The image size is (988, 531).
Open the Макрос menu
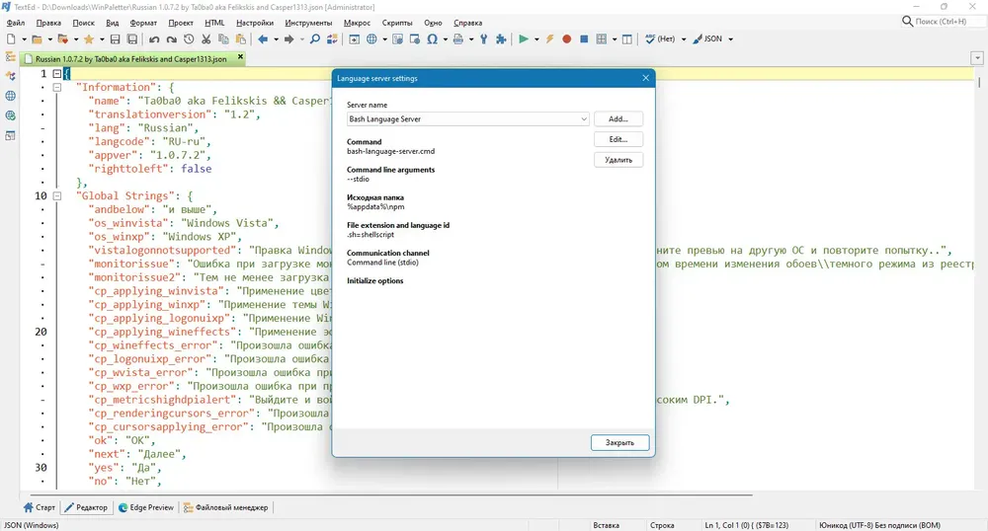click(357, 23)
